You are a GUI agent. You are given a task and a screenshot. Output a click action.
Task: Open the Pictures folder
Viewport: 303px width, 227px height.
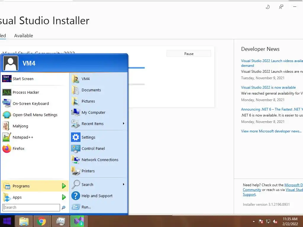[x=99, y=101]
